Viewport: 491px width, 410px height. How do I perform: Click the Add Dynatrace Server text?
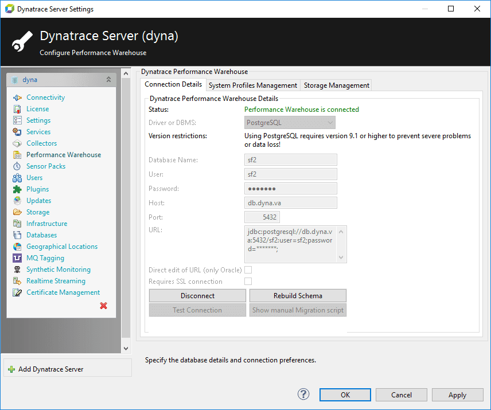point(51,369)
